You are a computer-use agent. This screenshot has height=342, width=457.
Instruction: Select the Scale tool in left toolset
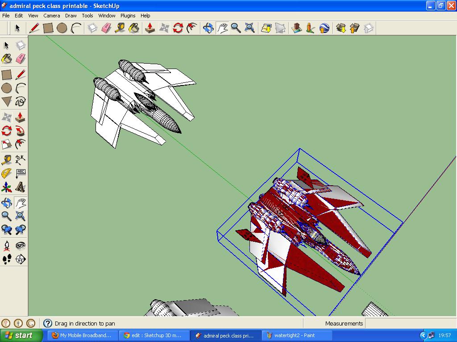7,144
